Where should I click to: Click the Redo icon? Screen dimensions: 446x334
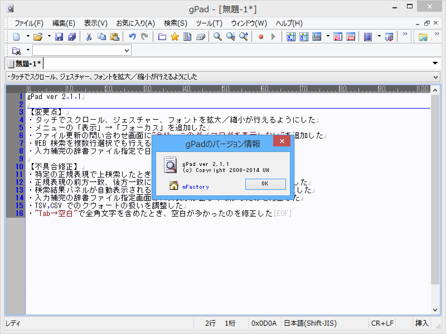145,37
